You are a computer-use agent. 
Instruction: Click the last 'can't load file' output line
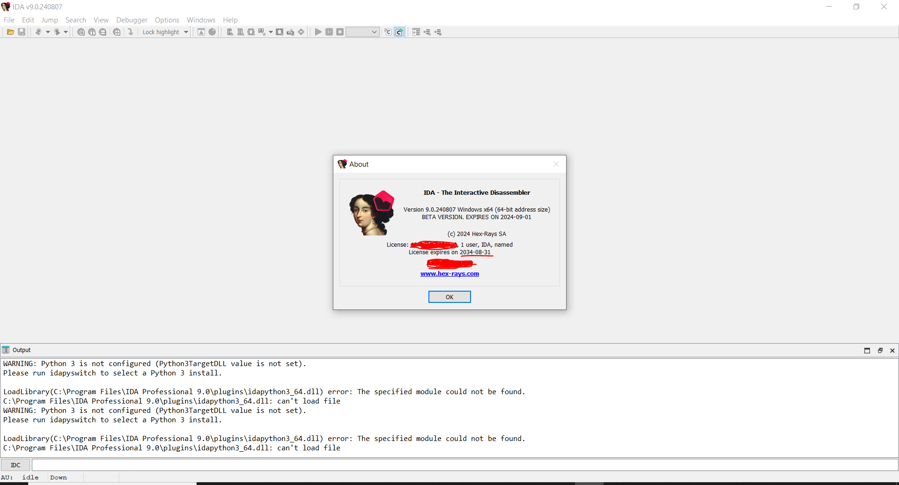[x=172, y=448]
